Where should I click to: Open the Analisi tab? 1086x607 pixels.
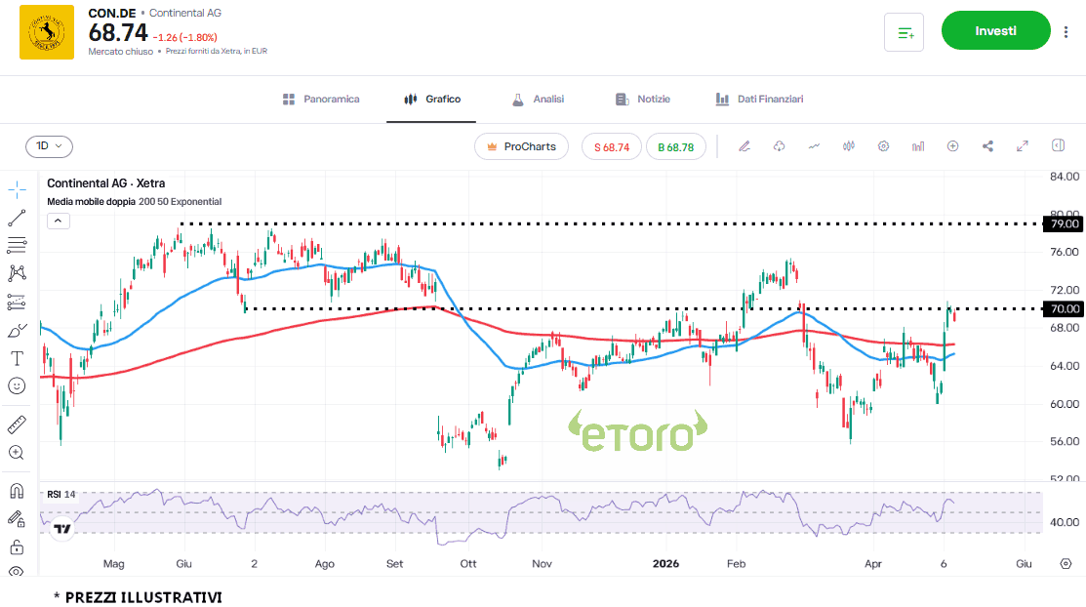(538, 100)
